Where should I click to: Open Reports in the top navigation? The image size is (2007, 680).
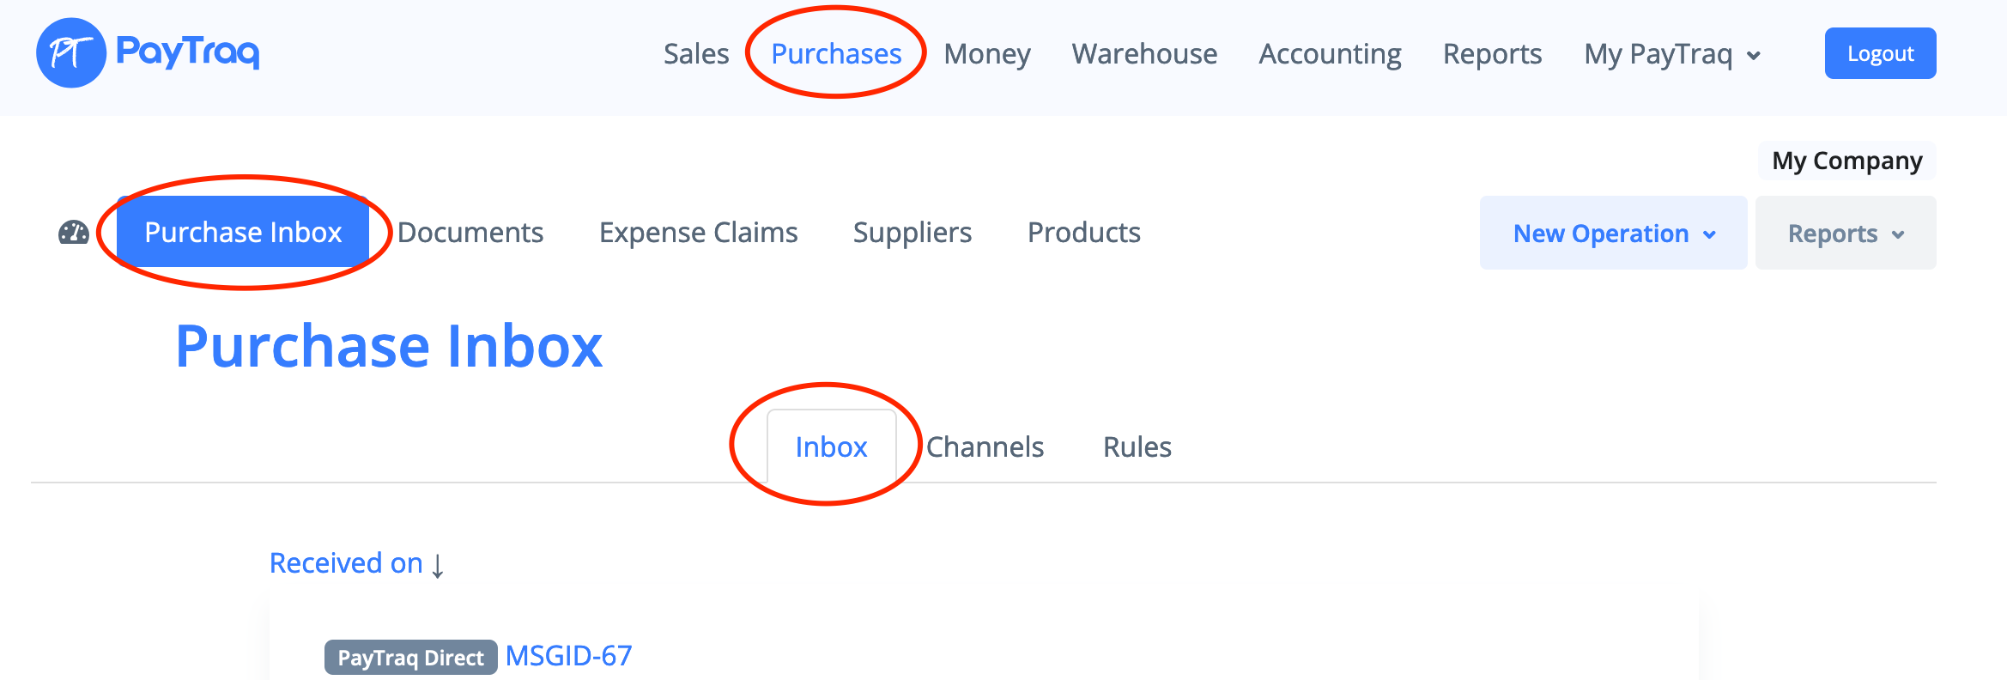1492,54
